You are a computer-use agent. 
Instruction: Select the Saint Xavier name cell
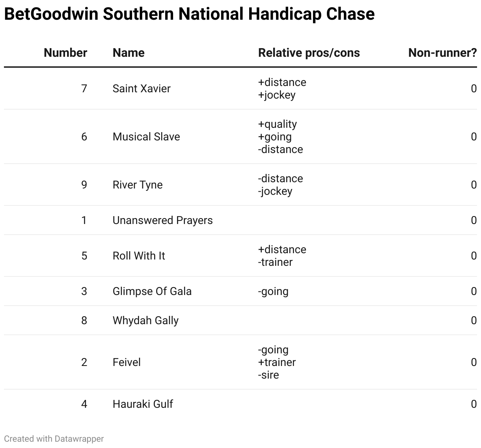click(142, 88)
